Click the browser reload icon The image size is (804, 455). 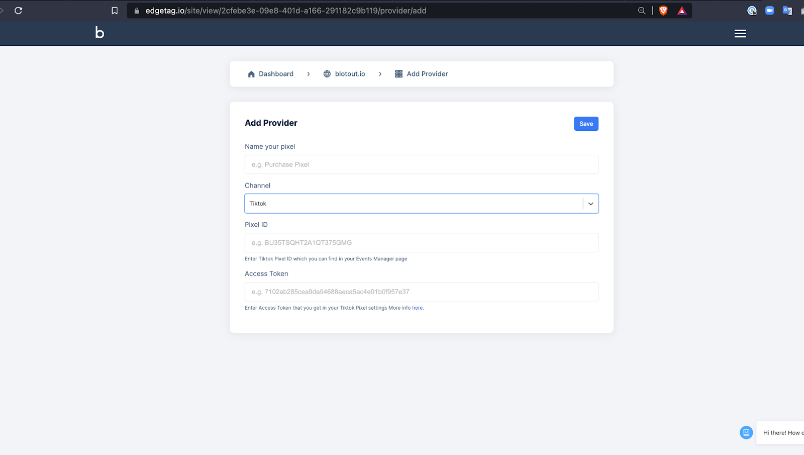click(x=19, y=11)
